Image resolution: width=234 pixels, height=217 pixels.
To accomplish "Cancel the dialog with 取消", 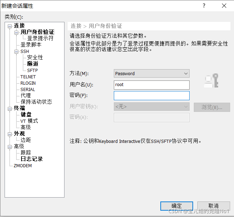I will 214,206.
